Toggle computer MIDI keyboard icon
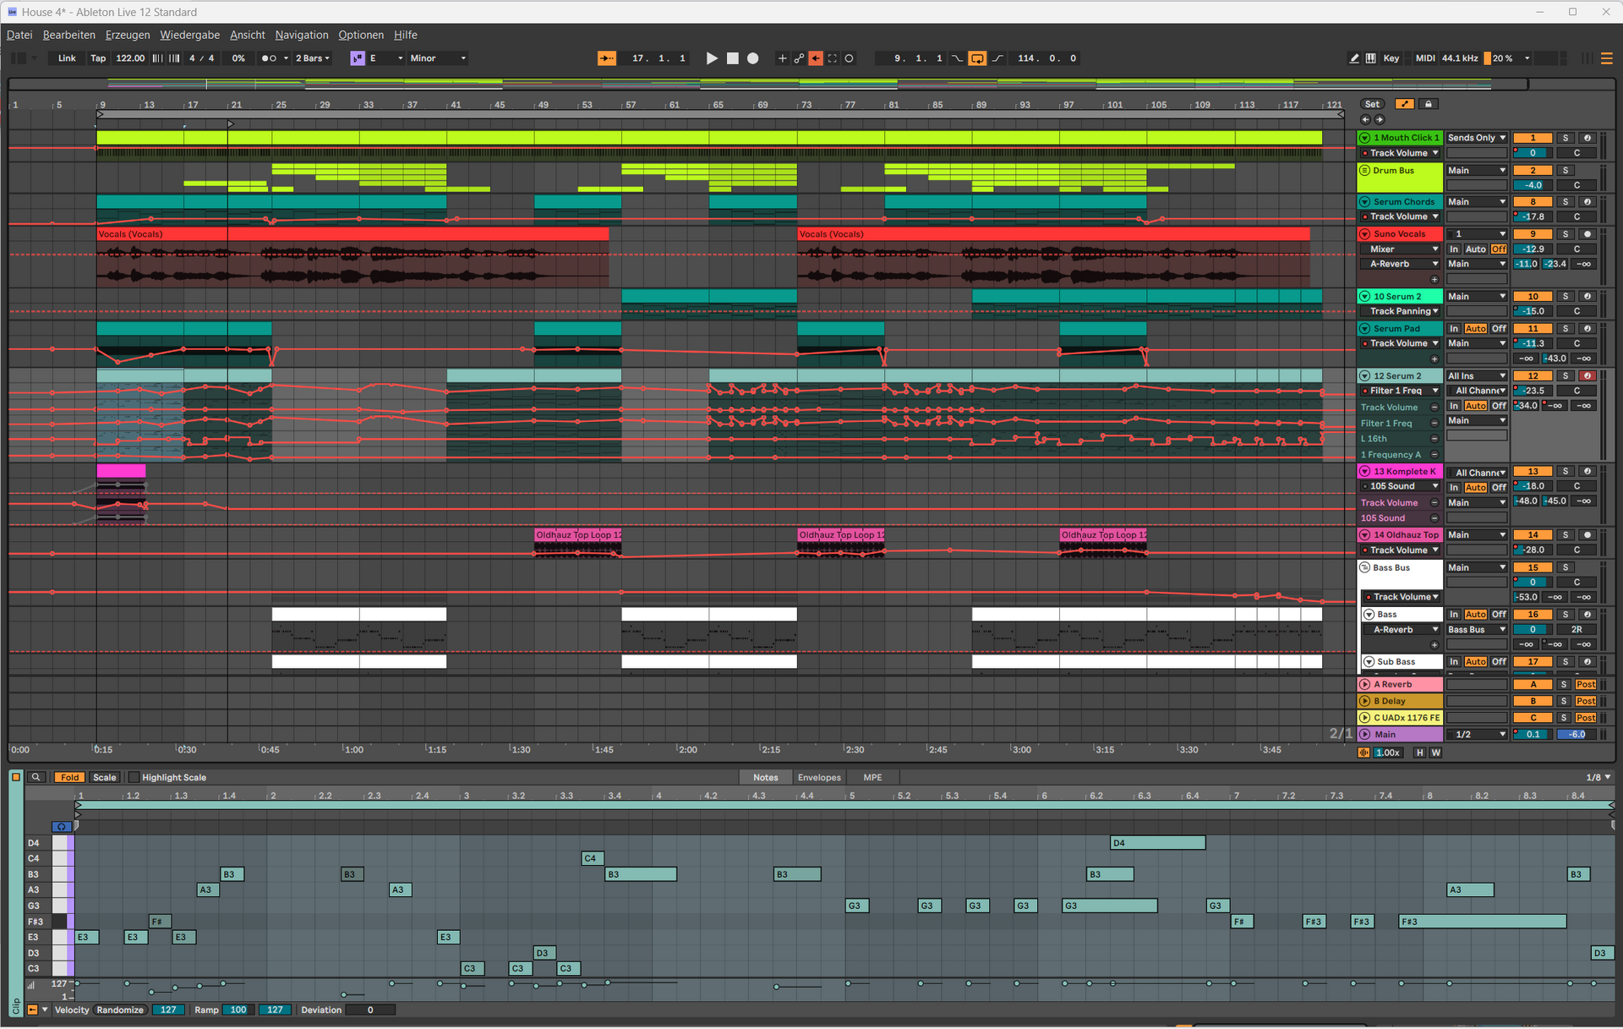The width and height of the screenshot is (1623, 1029). (1370, 58)
